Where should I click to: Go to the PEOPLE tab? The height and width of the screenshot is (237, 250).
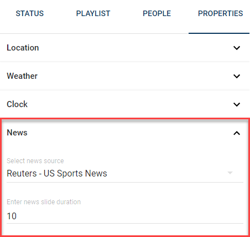point(157,13)
